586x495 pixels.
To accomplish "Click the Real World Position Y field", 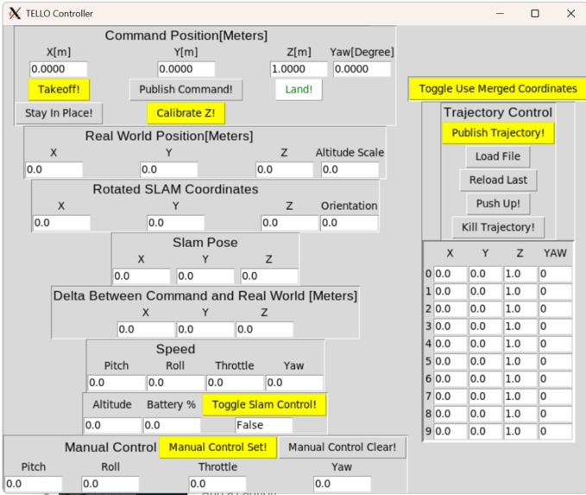I will pyautogui.click(x=168, y=169).
